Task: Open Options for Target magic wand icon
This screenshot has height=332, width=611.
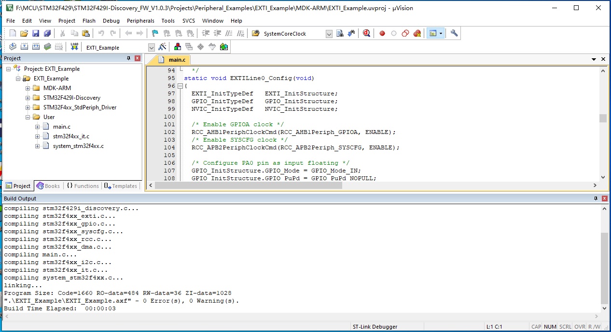Action: pyautogui.click(x=163, y=47)
